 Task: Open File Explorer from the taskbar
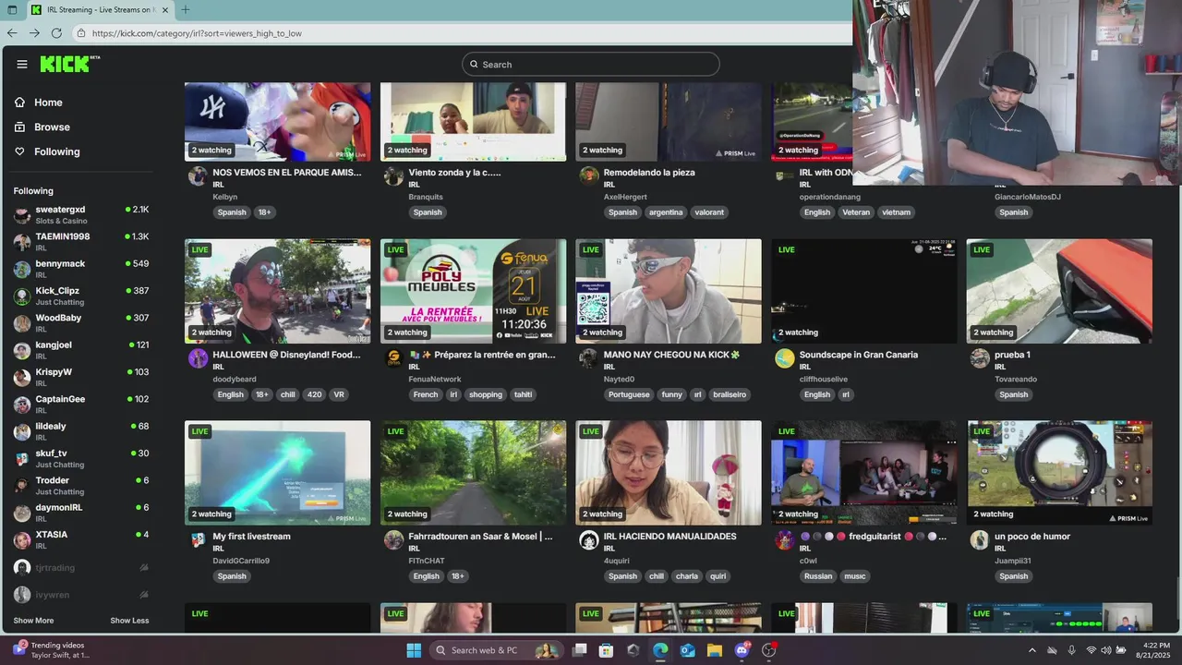click(715, 650)
